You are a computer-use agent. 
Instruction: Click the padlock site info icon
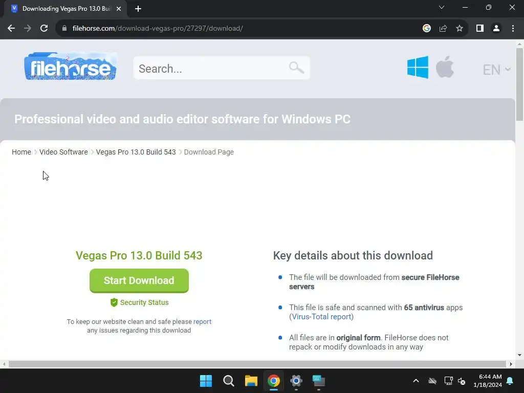(64, 29)
